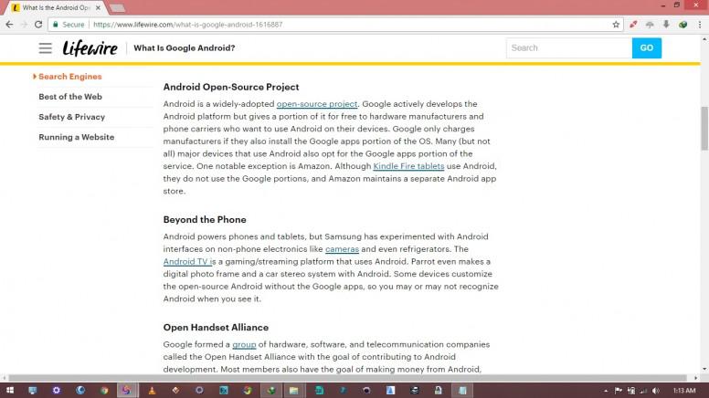
Task: Bookmark this page with the star
Action: tap(616, 25)
